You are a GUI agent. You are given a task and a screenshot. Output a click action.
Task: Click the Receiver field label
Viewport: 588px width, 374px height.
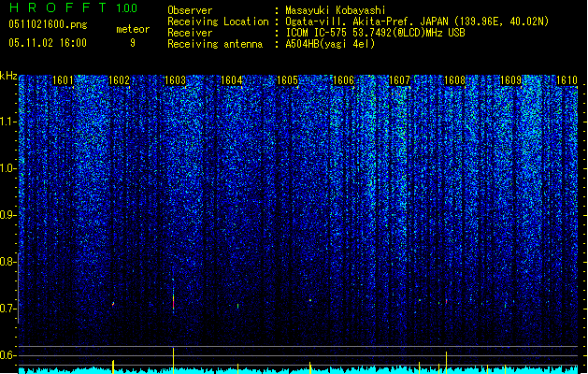click(x=190, y=33)
